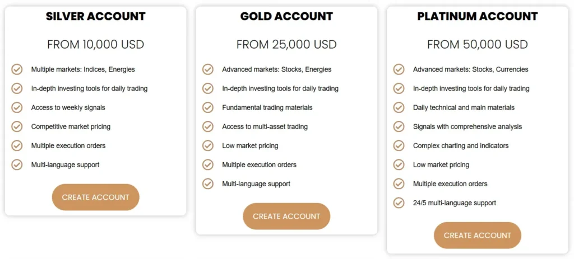
Task: Select the Platinum Account heading
Action: pyautogui.click(x=478, y=17)
